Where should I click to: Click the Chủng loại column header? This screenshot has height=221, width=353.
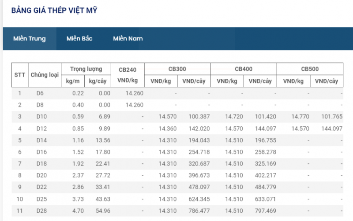point(45,75)
